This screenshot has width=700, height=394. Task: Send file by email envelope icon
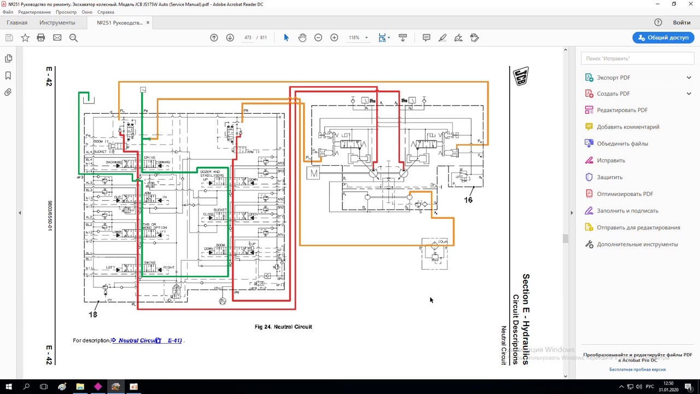click(57, 38)
